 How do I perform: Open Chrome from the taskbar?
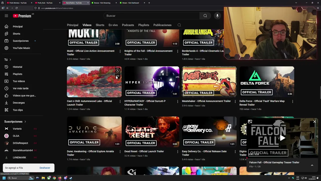click(x=54, y=178)
